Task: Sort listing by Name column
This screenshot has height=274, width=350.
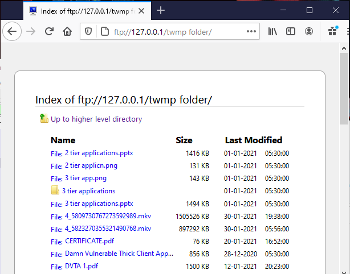Action: (x=63, y=140)
